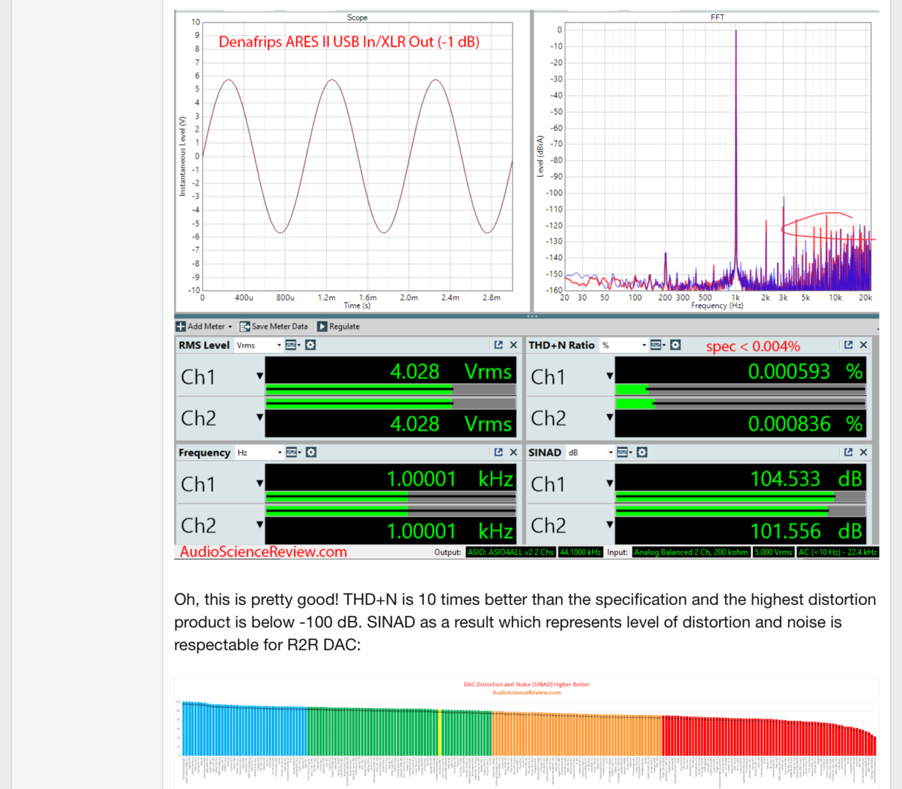Click Analog Balanced 2 Ch input status
The height and width of the screenshot is (789, 902).
691,552
